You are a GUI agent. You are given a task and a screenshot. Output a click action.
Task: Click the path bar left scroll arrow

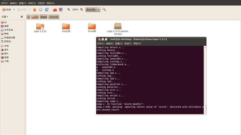29,16
